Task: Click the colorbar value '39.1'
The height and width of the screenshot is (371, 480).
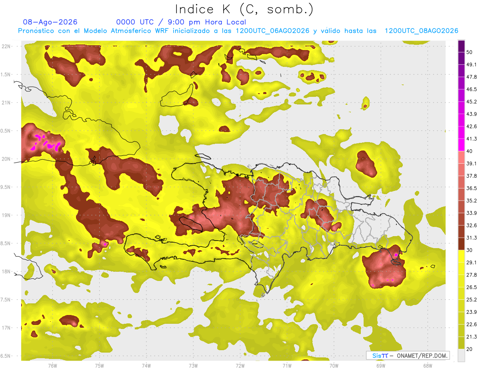Action: point(472,163)
